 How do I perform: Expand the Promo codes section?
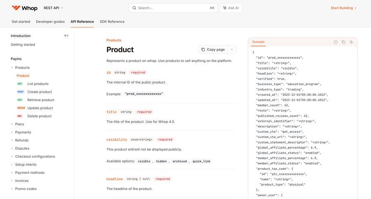[x=12, y=189]
